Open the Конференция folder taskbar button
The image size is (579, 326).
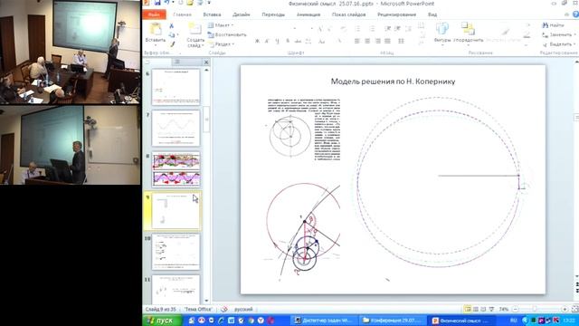pos(393,321)
